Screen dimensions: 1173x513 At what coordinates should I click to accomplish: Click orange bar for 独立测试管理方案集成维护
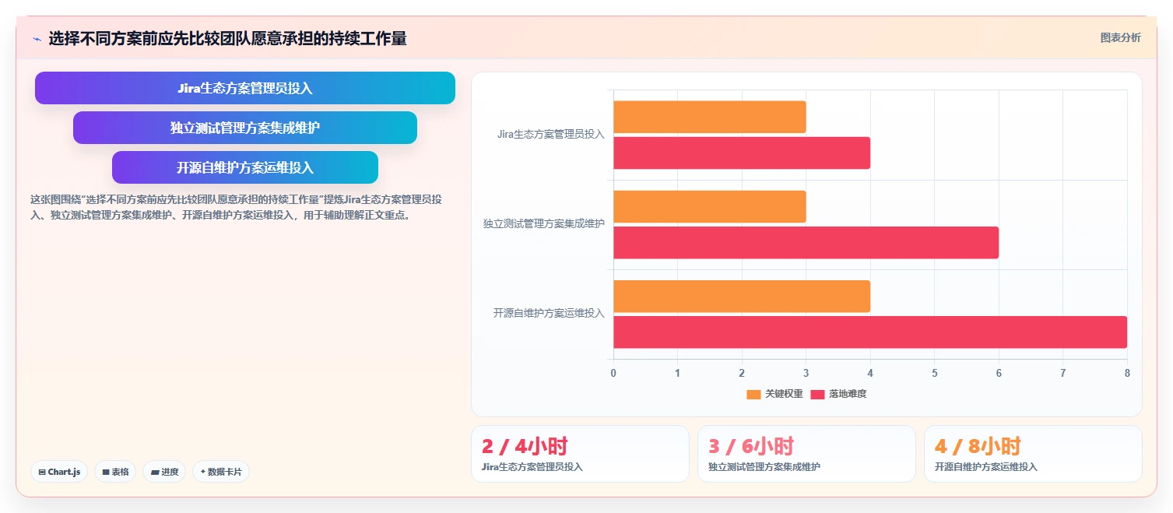[710, 206]
